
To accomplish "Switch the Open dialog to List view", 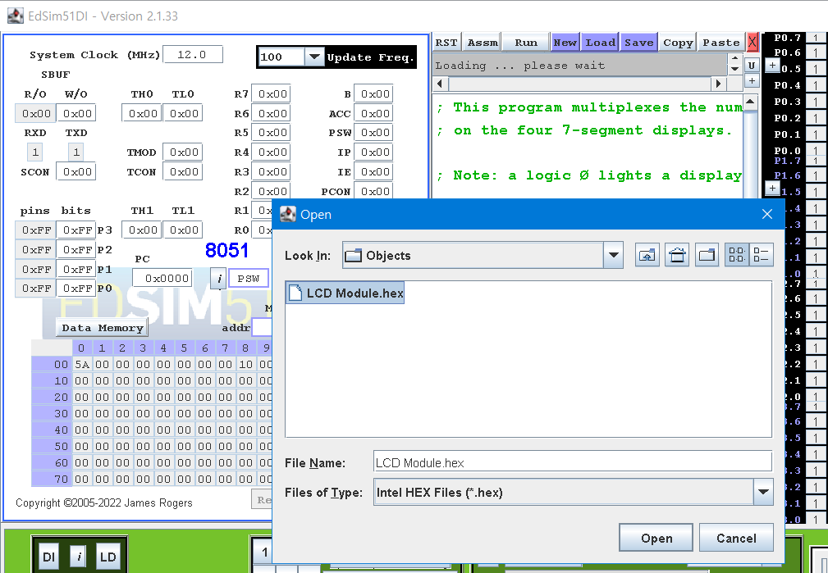I will [x=737, y=256].
